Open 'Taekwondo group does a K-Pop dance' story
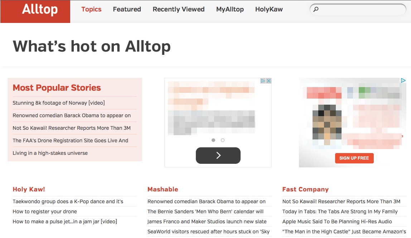This screenshot has width=411, height=238. point(68,201)
